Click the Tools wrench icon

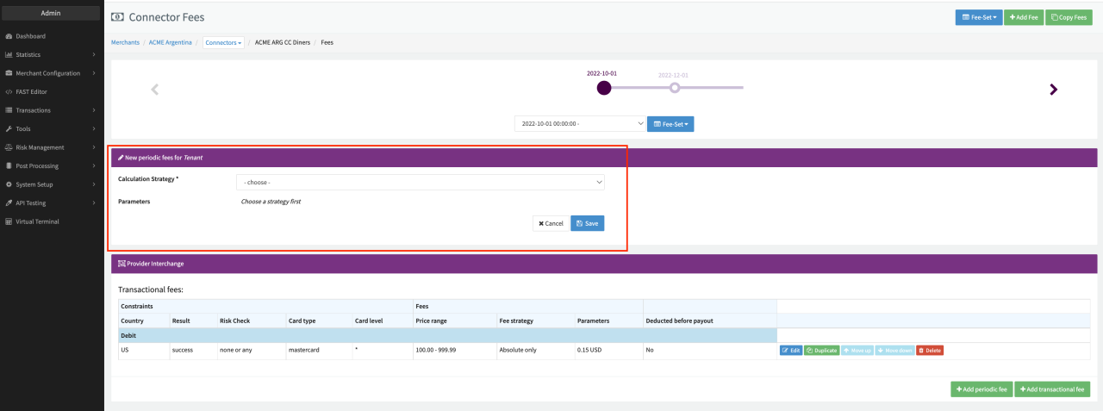(9, 128)
